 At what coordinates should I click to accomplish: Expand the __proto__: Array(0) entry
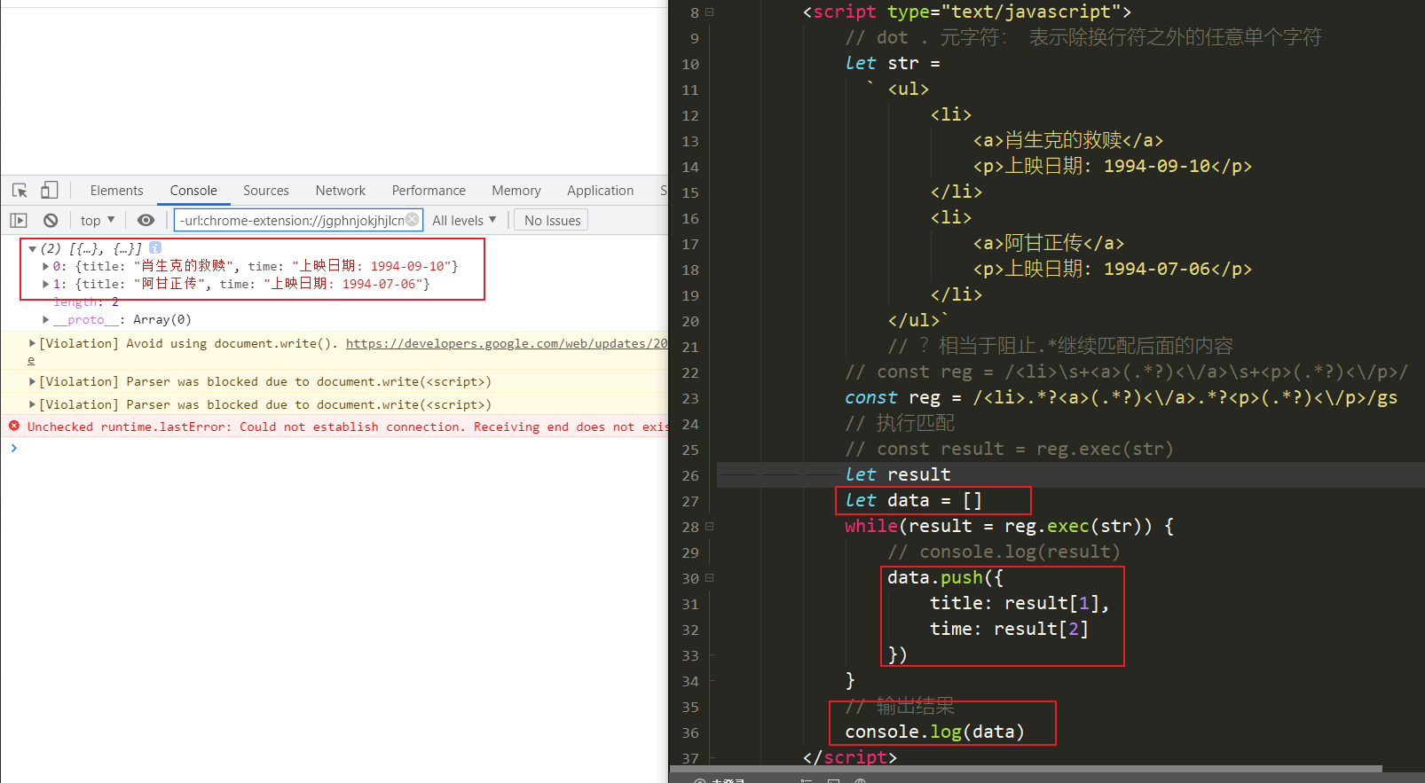(45, 319)
